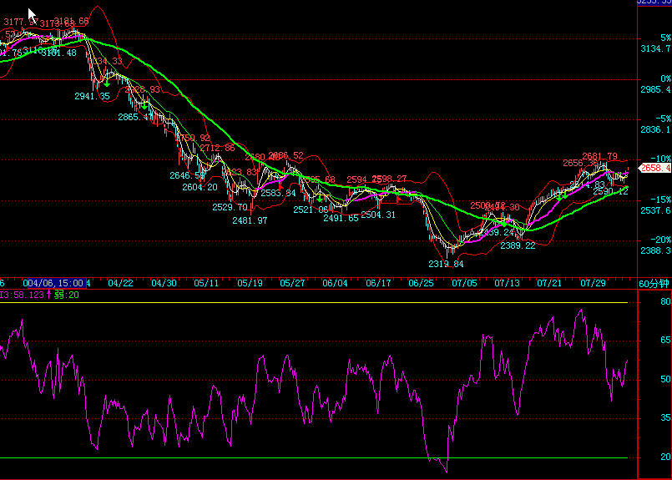The width and height of the screenshot is (672, 480).
Task: Click the -10% axis percentage label
Action: click(x=661, y=159)
